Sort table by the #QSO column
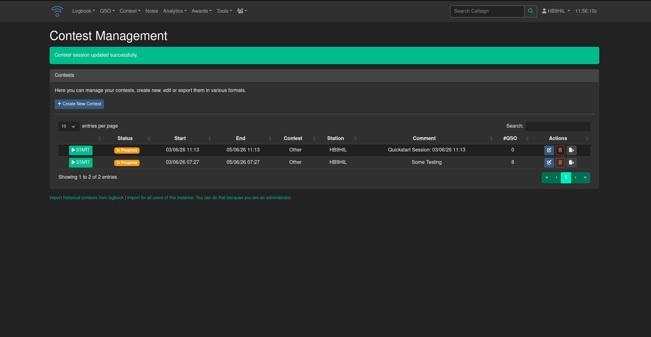The image size is (651, 337). point(510,138)
